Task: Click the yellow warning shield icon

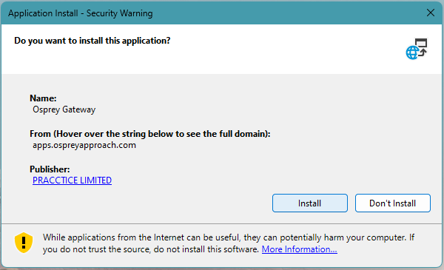Action: [24, 243]
